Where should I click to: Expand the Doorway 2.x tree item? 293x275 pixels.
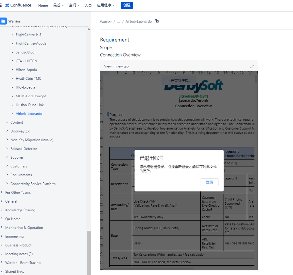(7, 131)
